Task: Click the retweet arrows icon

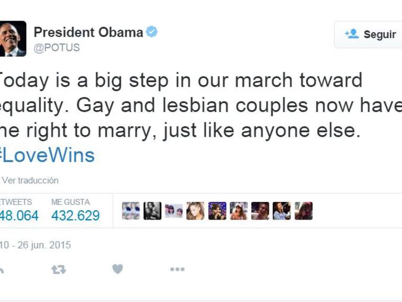Action: pos(58,269)
